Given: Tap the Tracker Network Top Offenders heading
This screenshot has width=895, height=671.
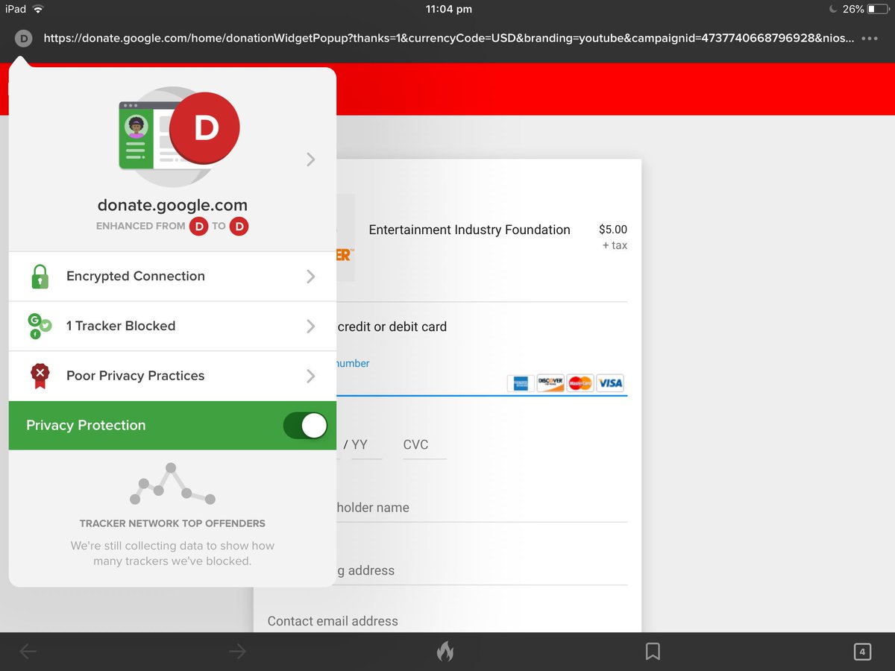Looking at the screenshot, I should (172, 523).
